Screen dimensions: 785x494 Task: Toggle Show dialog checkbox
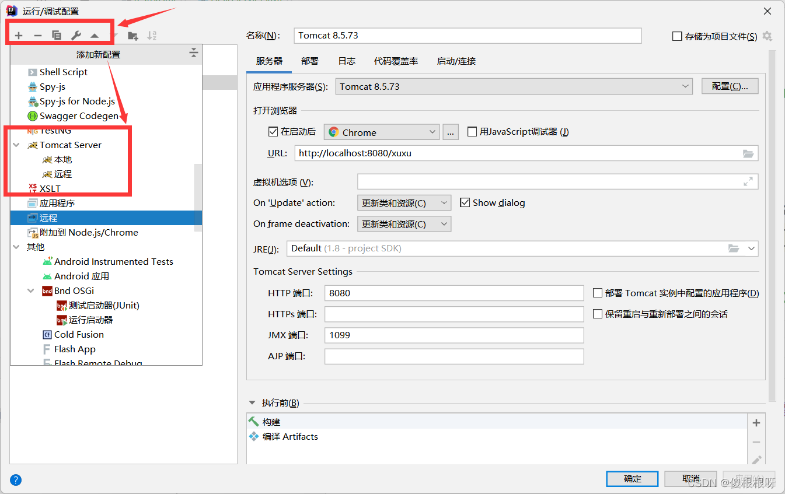pos(465,202)
